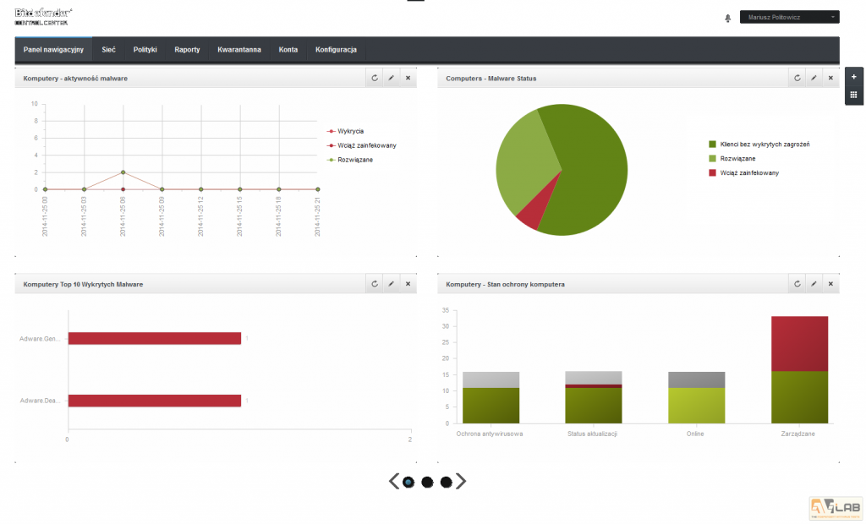The height and width of the screenshot is (524, 866).
Task: Edit the "Komputery - Stan ochrony komputera" portlet
Action: coord(813,283)
